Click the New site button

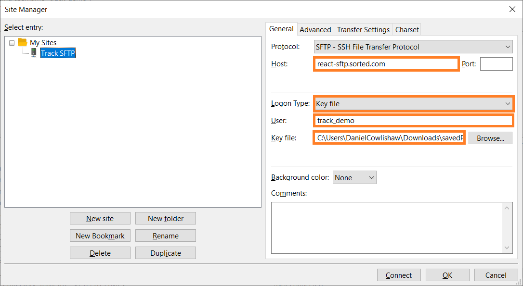[x=100, y=218]
